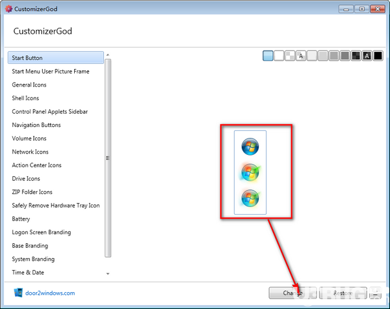Pick the solid black background swatch
Viewport: 390px width, 309px height.
point(378,56)
